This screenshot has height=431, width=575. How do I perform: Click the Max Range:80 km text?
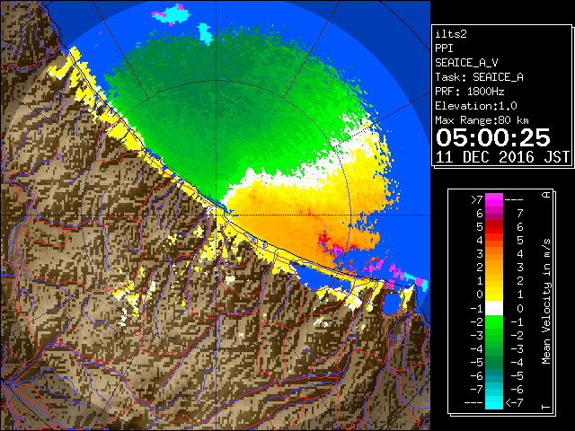[482, 120]
